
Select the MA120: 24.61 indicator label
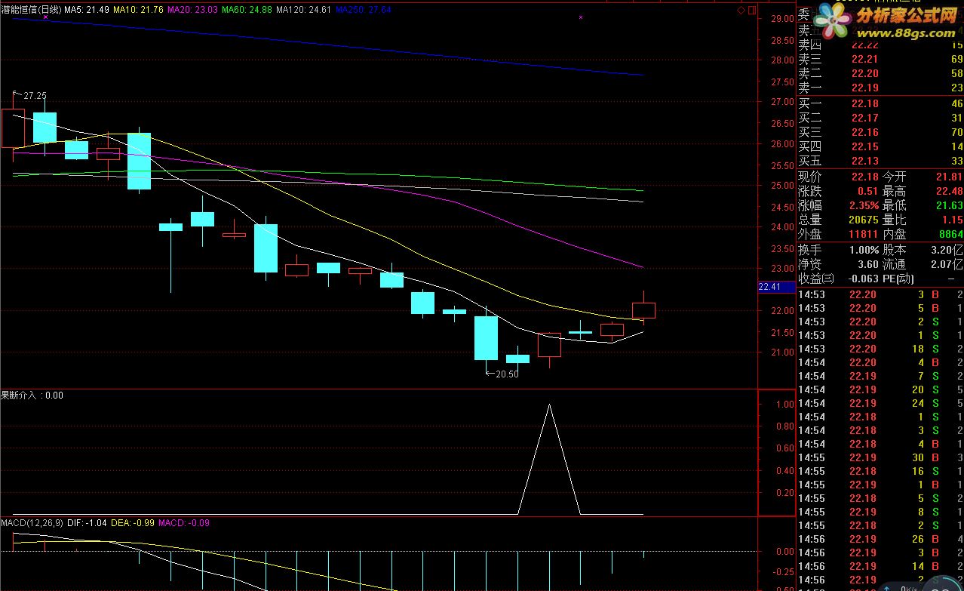click(303, 9)
